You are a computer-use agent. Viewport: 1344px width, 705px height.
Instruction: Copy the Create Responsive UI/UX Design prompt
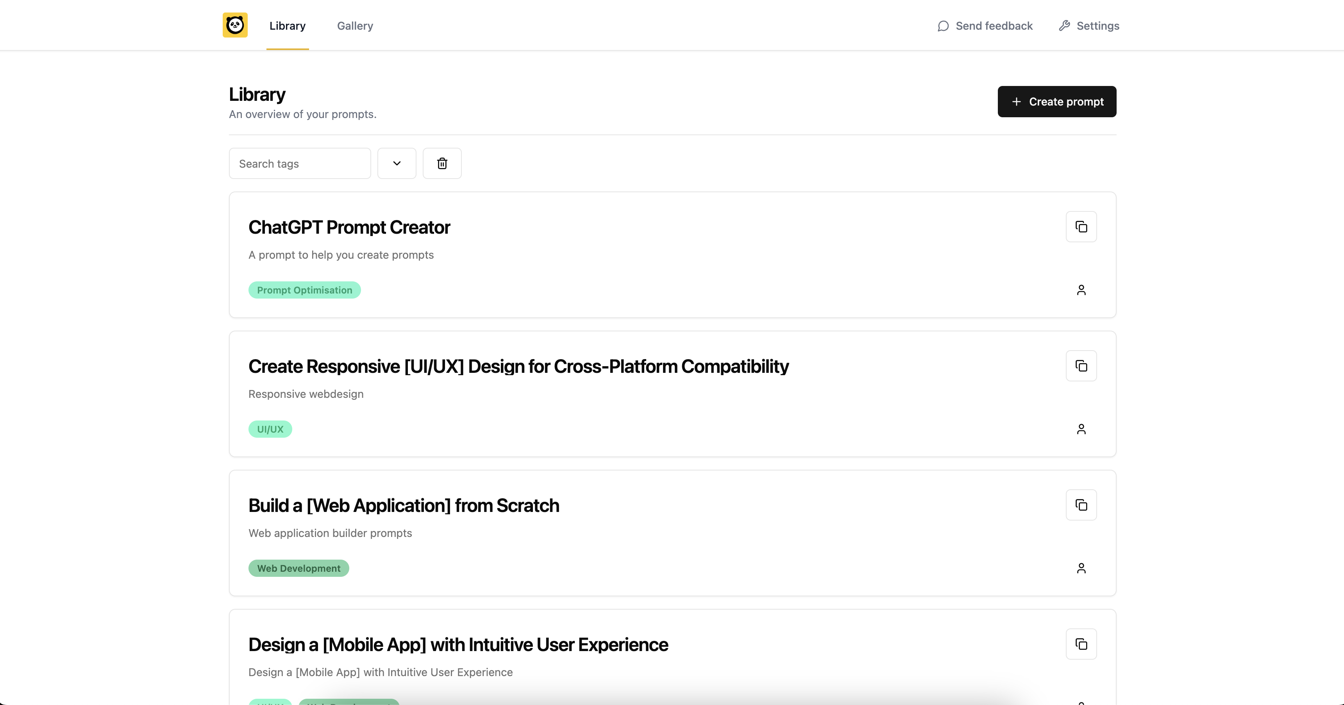click(x=1081, y=366)
